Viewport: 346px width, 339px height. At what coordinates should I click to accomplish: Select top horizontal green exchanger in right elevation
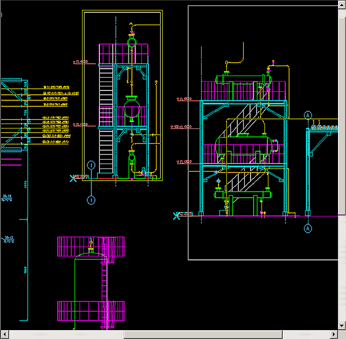click(244, 79)
